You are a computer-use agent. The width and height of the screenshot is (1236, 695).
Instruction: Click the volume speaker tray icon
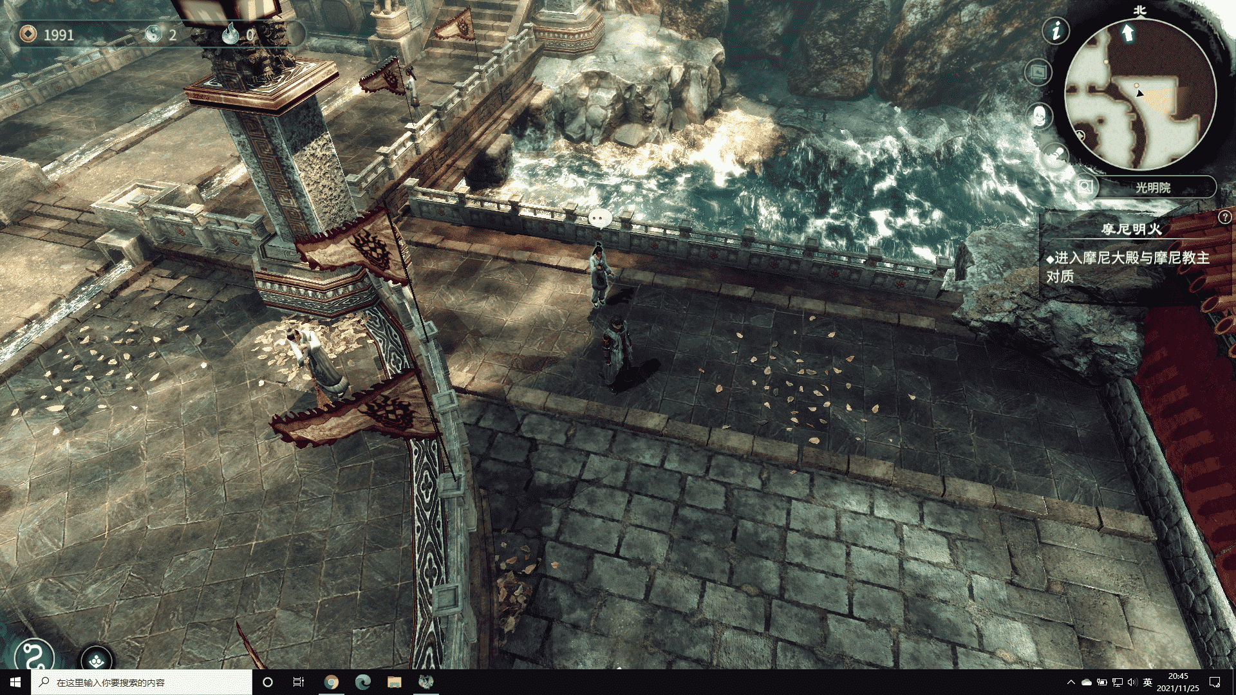pyautogui.click(x=1132, y=682)
